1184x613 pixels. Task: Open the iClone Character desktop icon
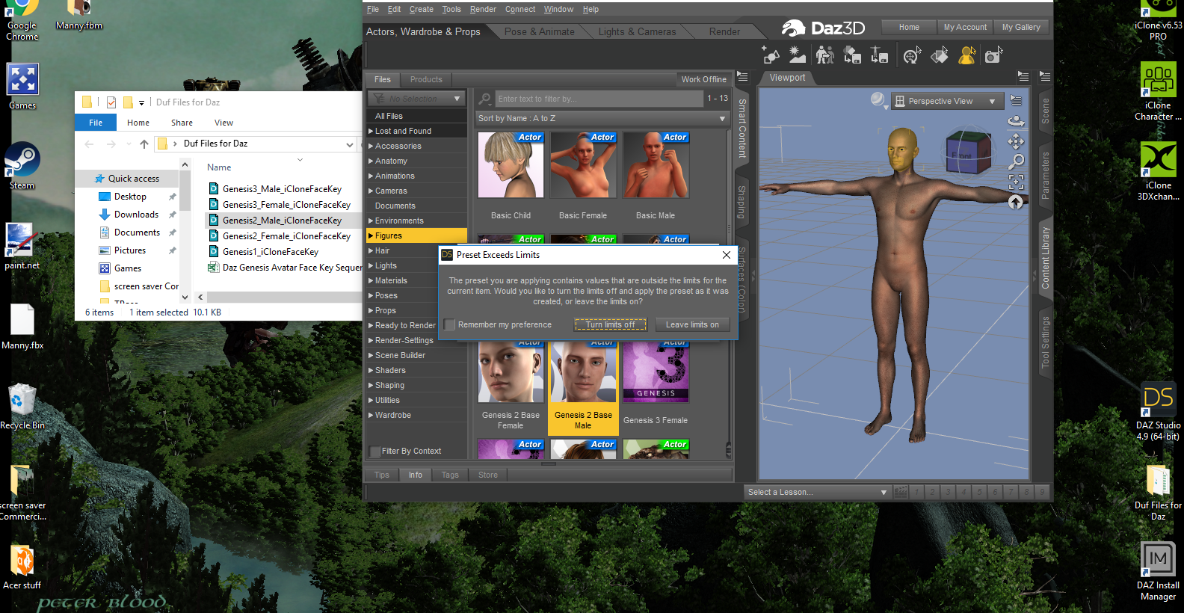tap(1158, 90)
